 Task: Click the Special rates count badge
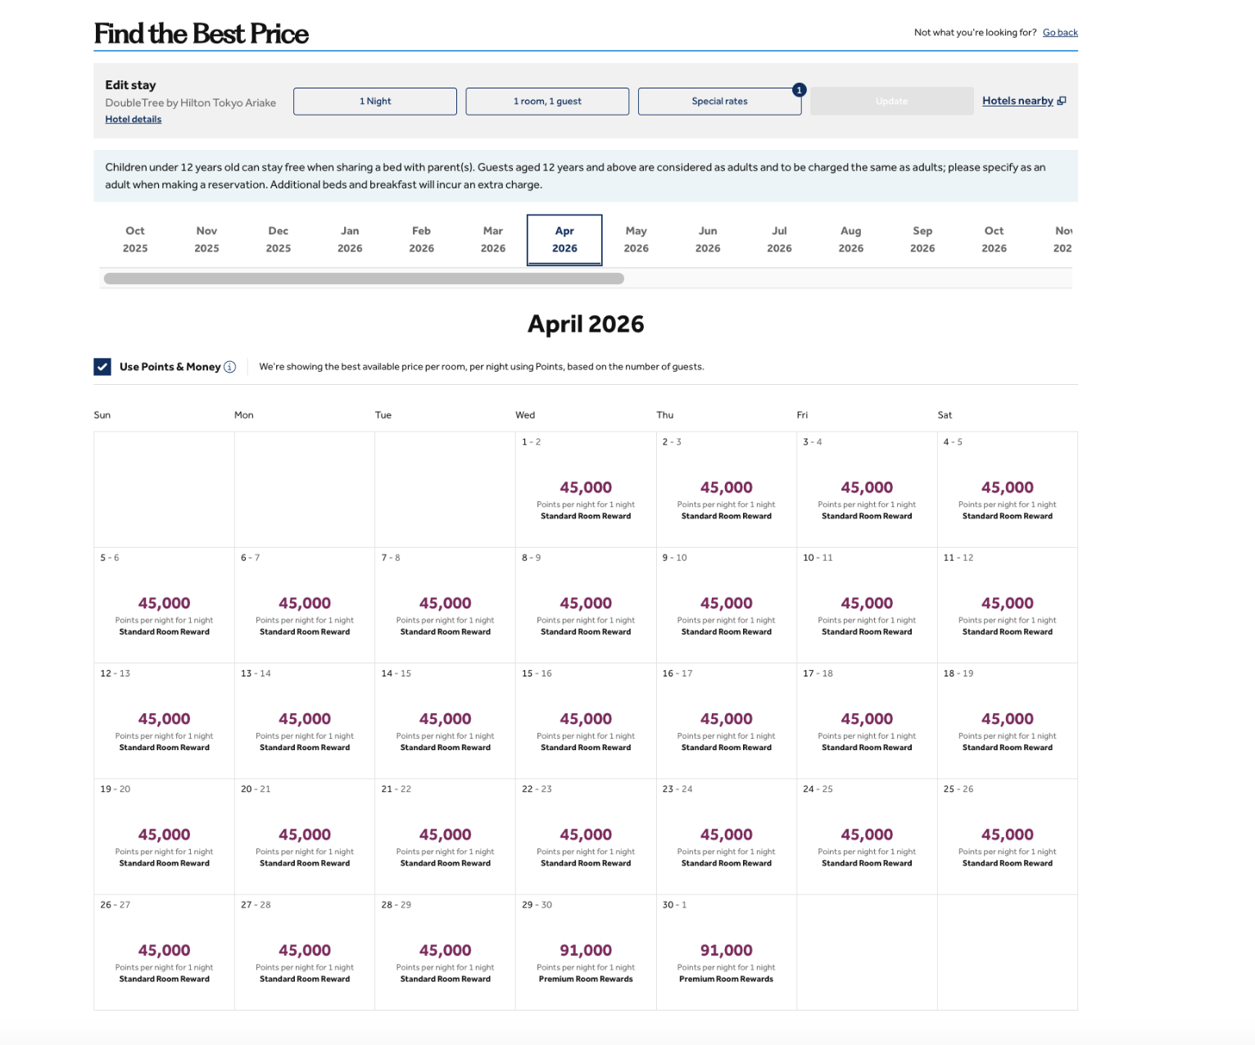(x=800, y=90)
